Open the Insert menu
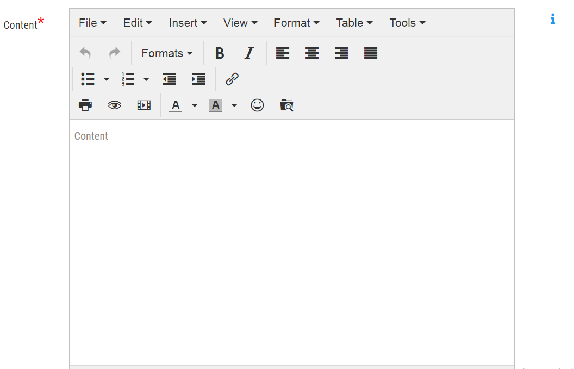 click(188, 23)
